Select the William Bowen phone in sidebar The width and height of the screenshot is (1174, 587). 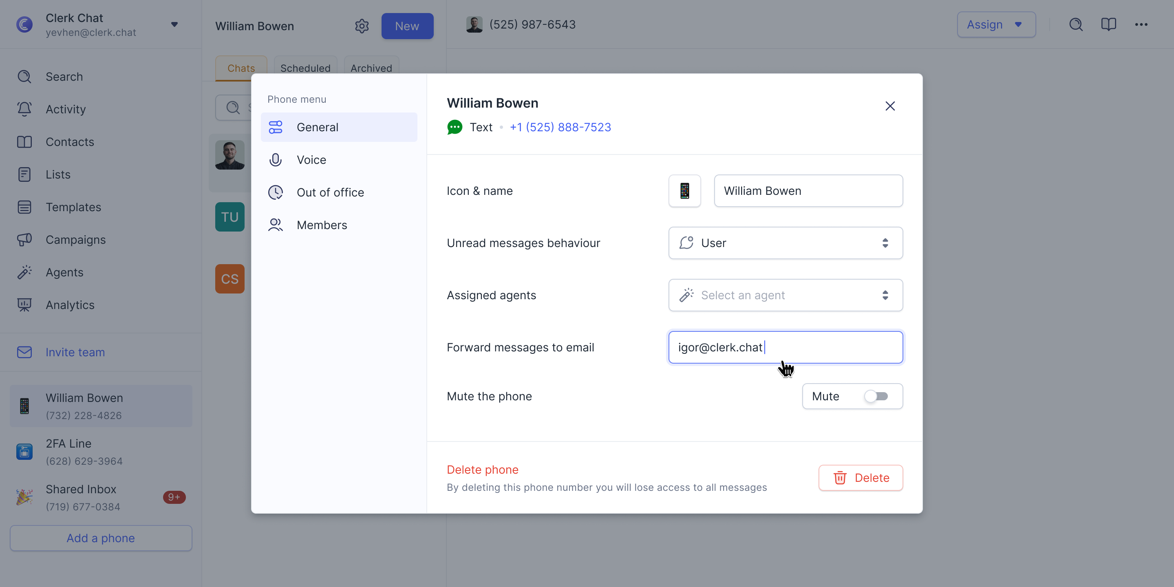pos(101,406)
